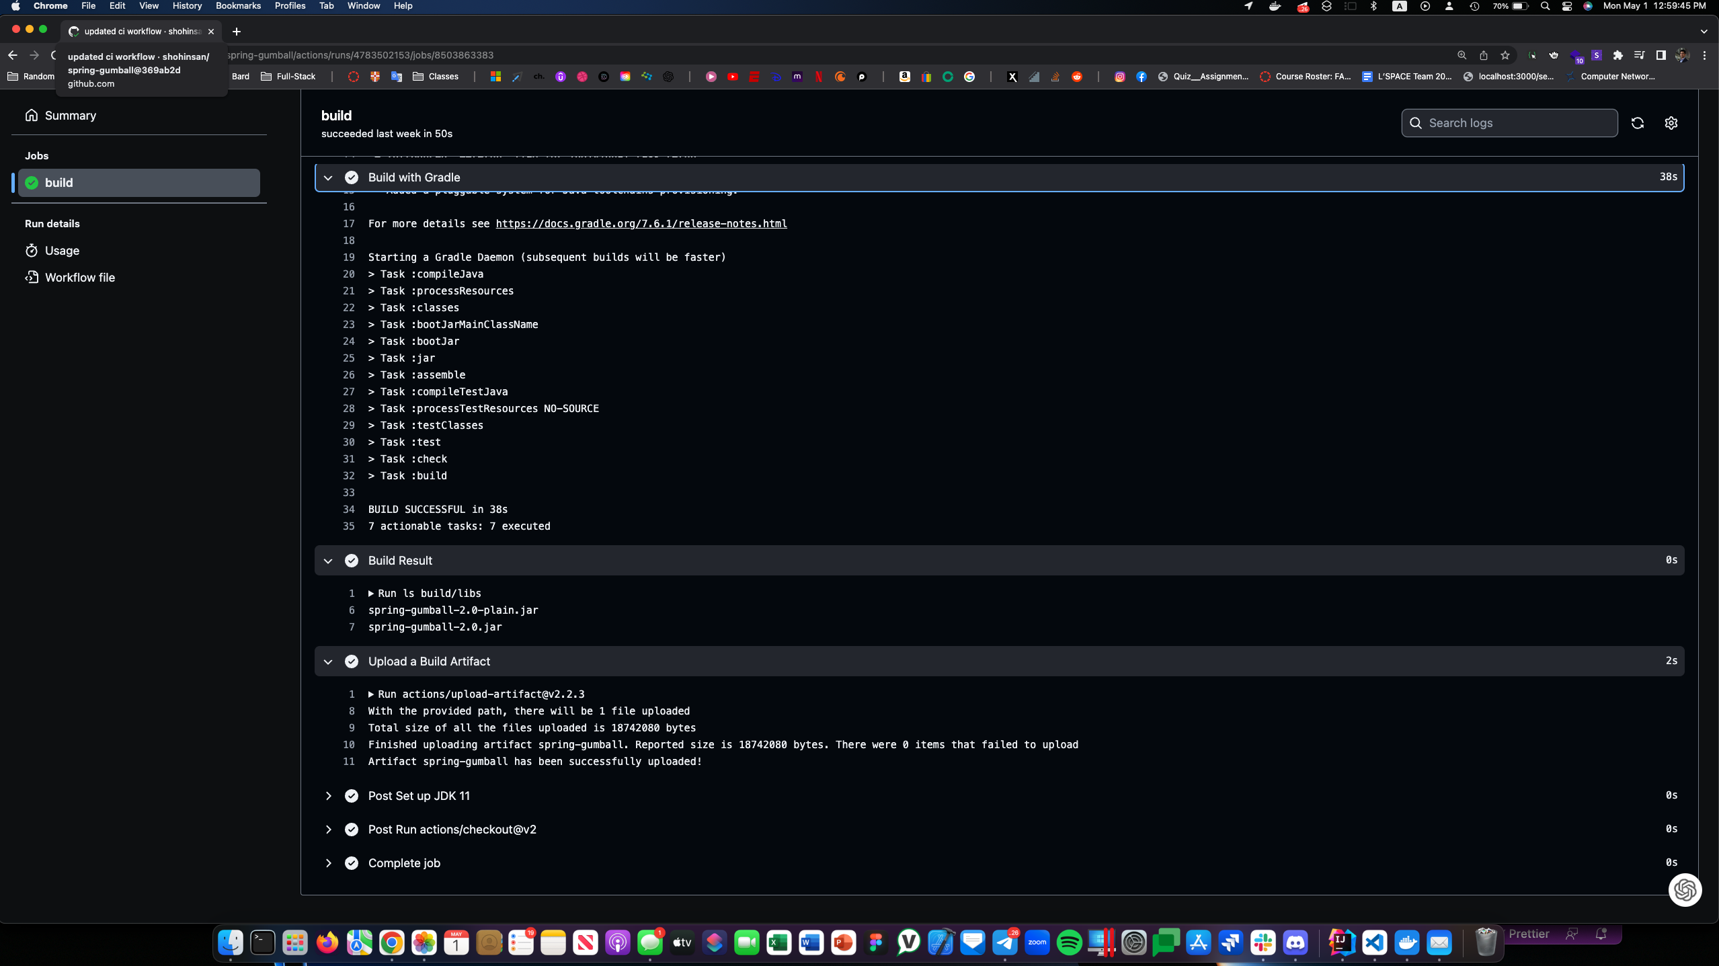The width and height of the screenshot is (1719, 966).
Task: Open the ChatGPT floating icon
Action: (x=1685, y=889)
